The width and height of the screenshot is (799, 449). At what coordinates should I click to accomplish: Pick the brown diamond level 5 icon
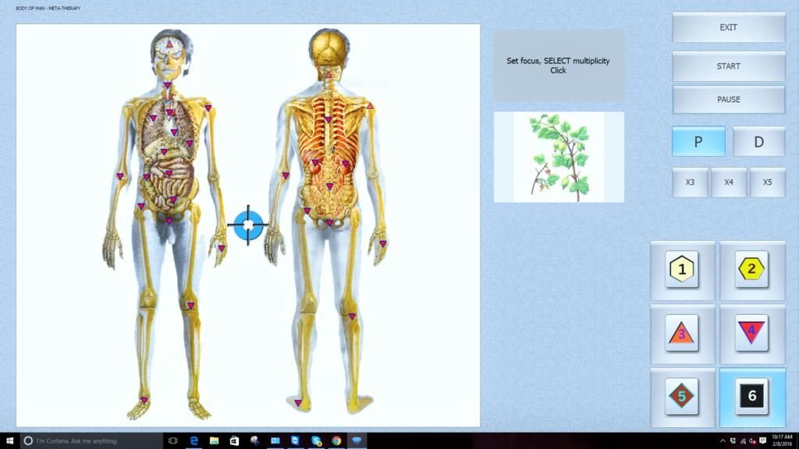click(682, 396)
